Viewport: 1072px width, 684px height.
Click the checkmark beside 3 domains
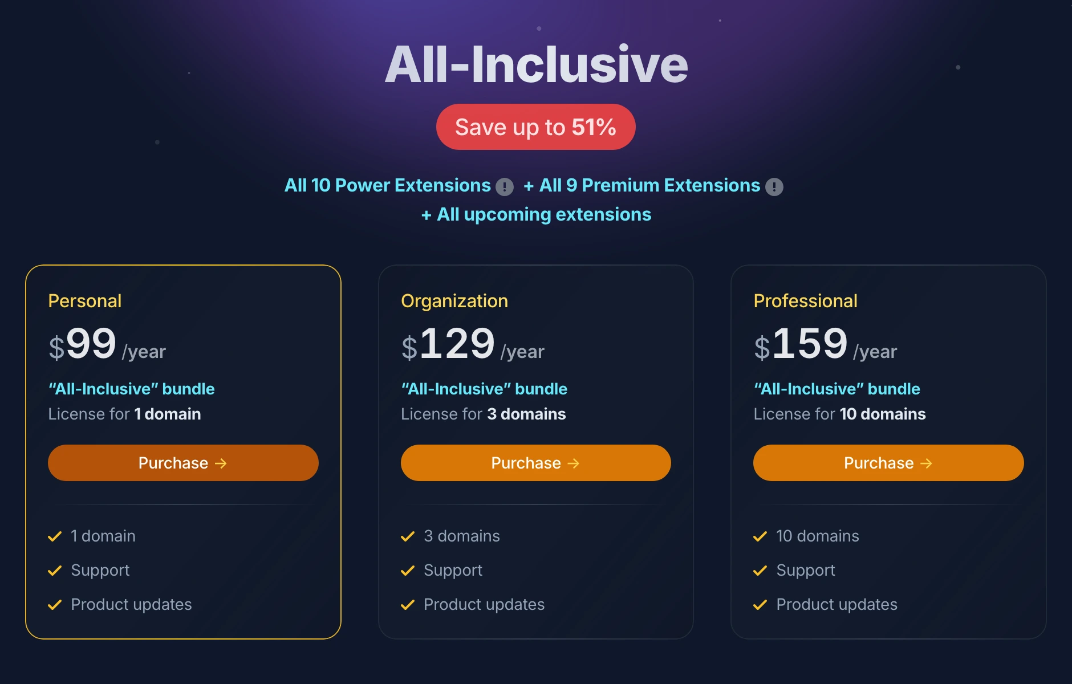tap(408, 536)
